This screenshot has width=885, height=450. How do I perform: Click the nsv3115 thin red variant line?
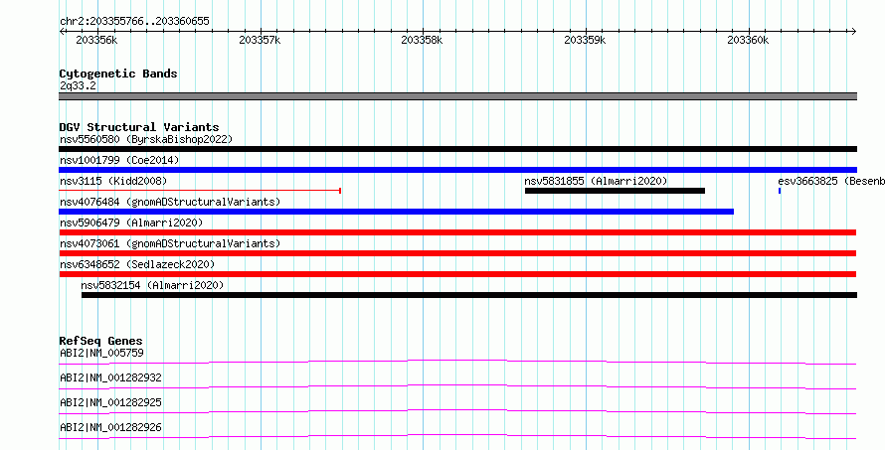click(200, 191)
